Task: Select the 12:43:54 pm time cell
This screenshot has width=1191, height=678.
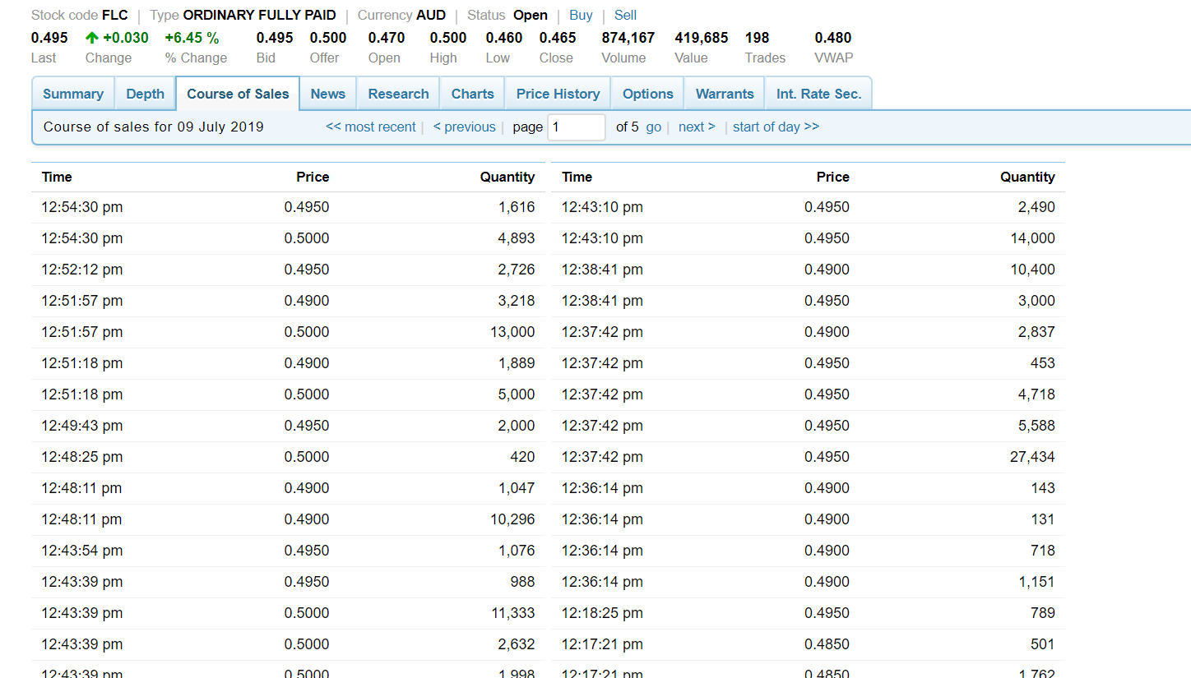Action: coord(82,551)
